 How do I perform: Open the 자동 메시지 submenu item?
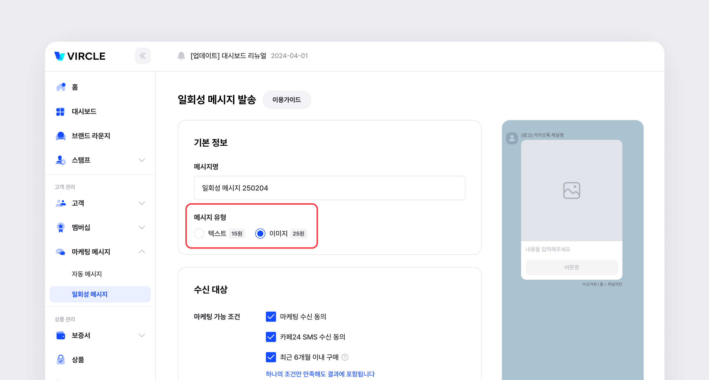(x=87, y=274)
